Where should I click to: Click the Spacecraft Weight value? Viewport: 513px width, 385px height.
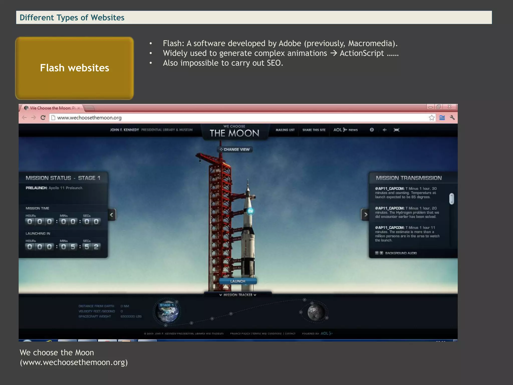coord(131,316)
